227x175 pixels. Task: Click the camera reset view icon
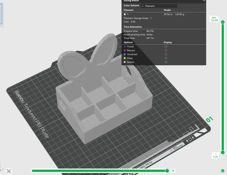9,171
